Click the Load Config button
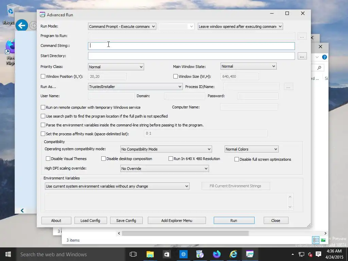Viewport: 348px width, 261px height. click(x=90, y=220)
